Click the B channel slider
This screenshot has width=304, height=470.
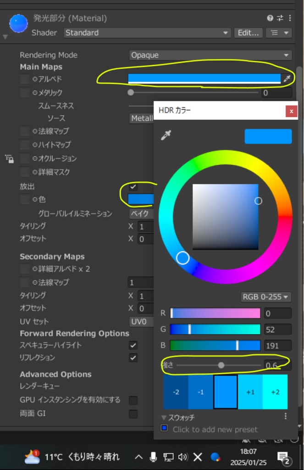[215, 346]
